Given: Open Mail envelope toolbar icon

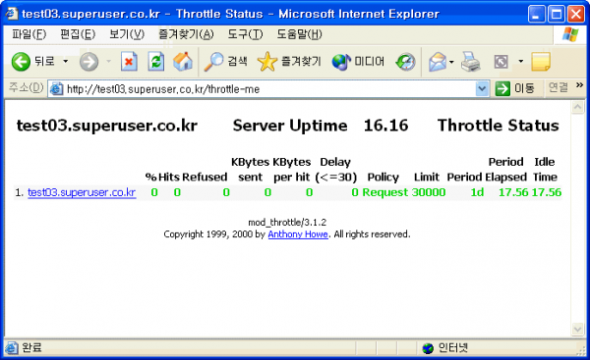Looking at the screenshot, I should click(438, 62).
